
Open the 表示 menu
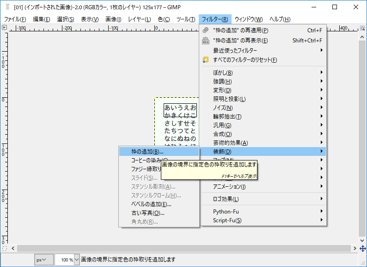pyautogui.click(x=90, y=19)
